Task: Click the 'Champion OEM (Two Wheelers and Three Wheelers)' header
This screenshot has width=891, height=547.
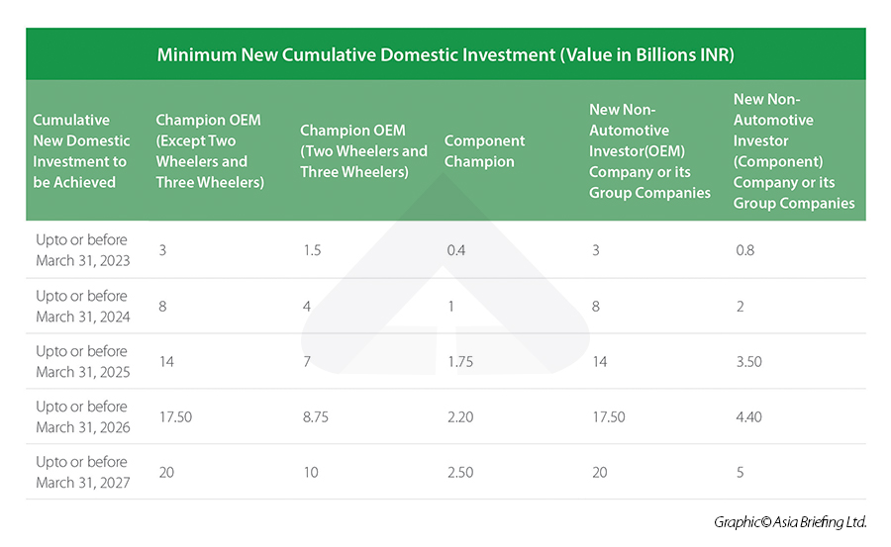Action: pos(363,151)
